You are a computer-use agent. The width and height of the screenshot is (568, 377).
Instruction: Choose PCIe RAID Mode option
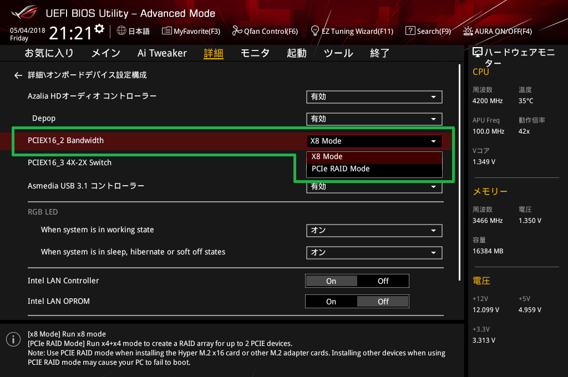374,169
